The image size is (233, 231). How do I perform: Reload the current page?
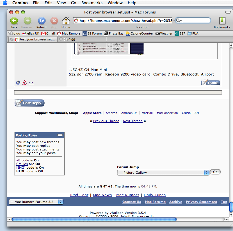[42, 21]
